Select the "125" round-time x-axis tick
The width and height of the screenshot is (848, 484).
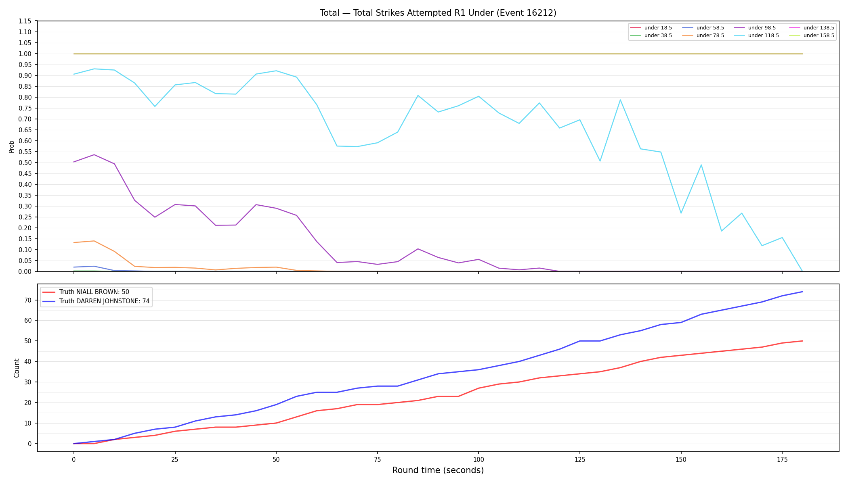point(580,459)
